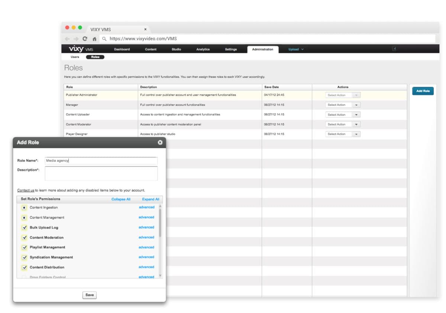Uncheck the Bulk Upload Log permission
Viewport: 446px width, 313px height.
(25, 227)
